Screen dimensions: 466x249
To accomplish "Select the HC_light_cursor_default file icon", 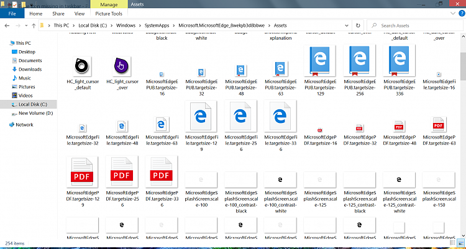I will 82,66.
